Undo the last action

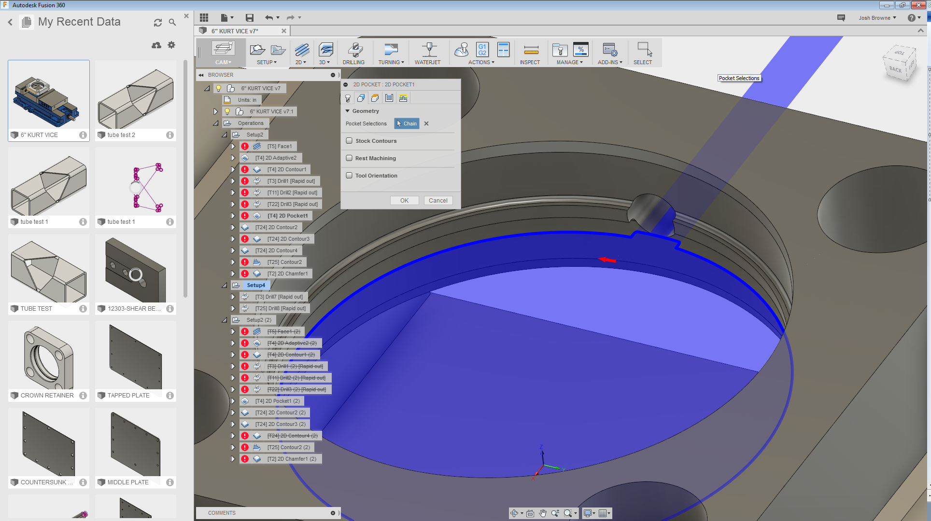pyautogui.click(x=269, y=18)
